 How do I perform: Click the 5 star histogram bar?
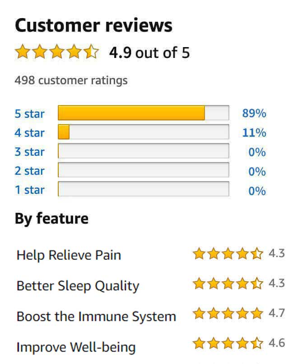[x=144, y=113]
